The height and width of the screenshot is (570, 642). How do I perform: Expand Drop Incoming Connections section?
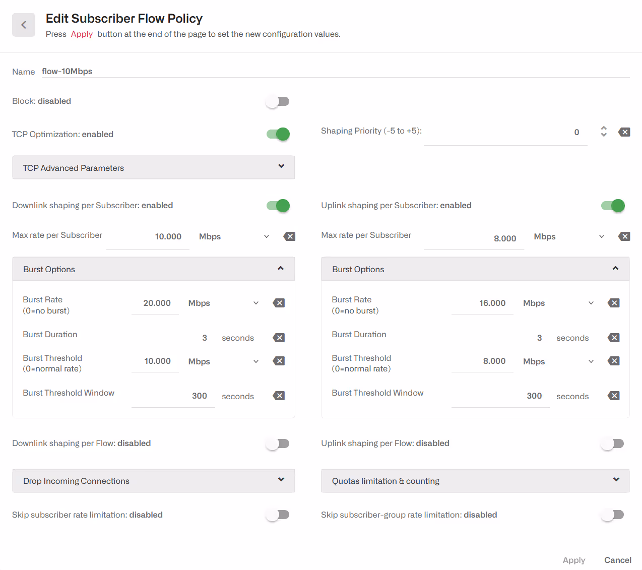pos(153,481)
